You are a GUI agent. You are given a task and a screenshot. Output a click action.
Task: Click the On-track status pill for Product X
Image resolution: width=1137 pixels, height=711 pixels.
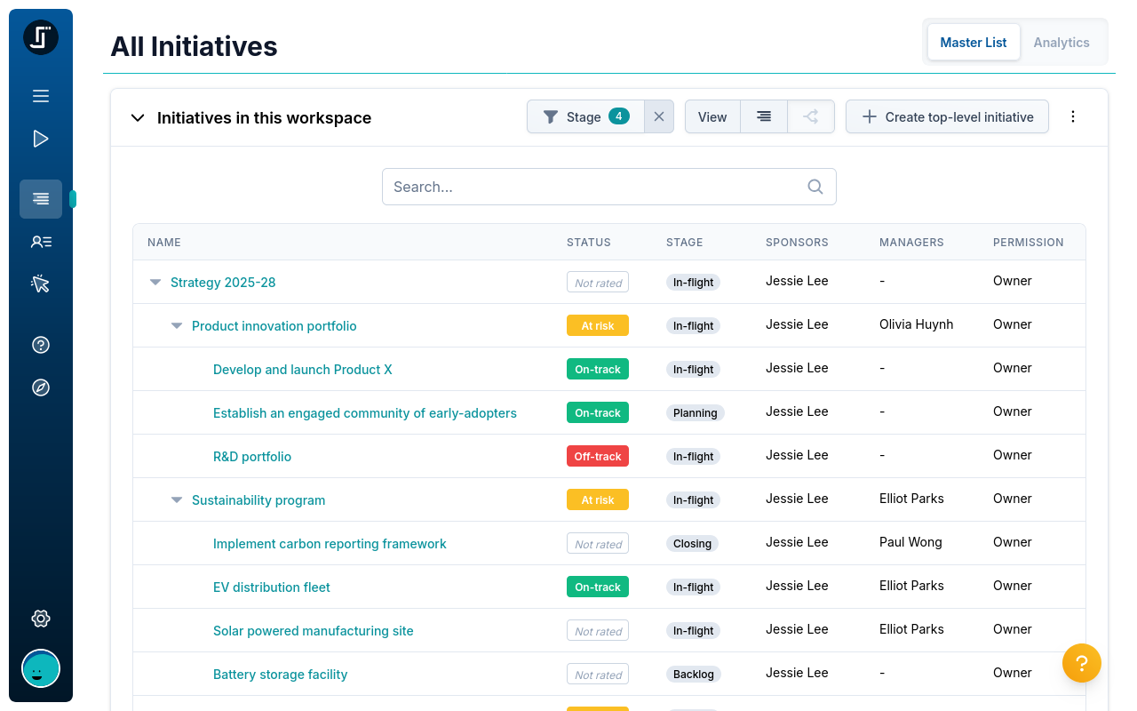(x=597, y=369)
